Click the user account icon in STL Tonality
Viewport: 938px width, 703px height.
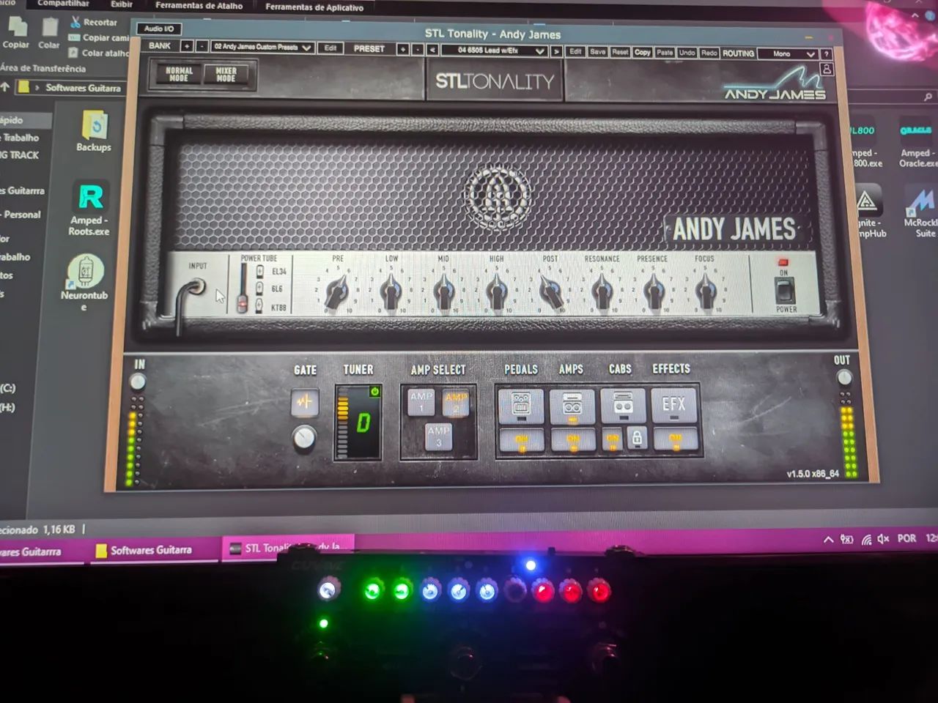click(x=827, y=69)
